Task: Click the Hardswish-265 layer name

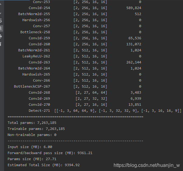Action: pyautogui.click(x=36, y=74)
